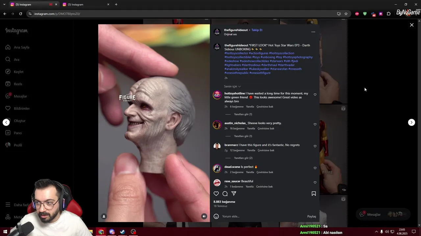Switch to second Instagram browser tab
The image size is (421, 236).
coord(86,5)
